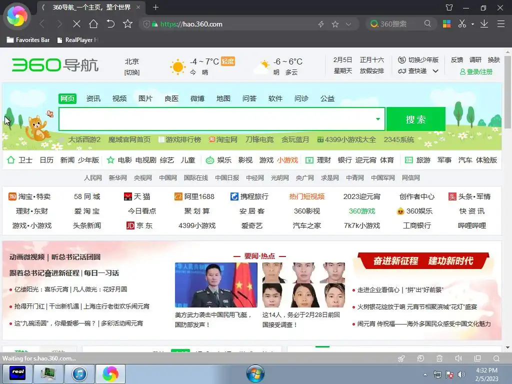Viewport: 512px width, 384px height.
Task: Select the 网页 search tab
Action: (67, 98)
